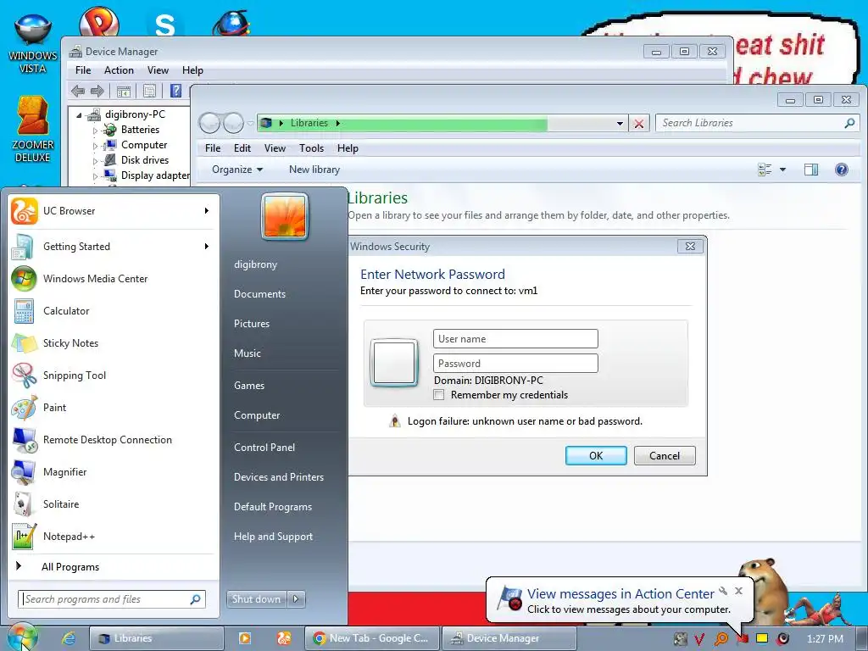Start Solitaire from Start menu

click(x=113, y=504)
